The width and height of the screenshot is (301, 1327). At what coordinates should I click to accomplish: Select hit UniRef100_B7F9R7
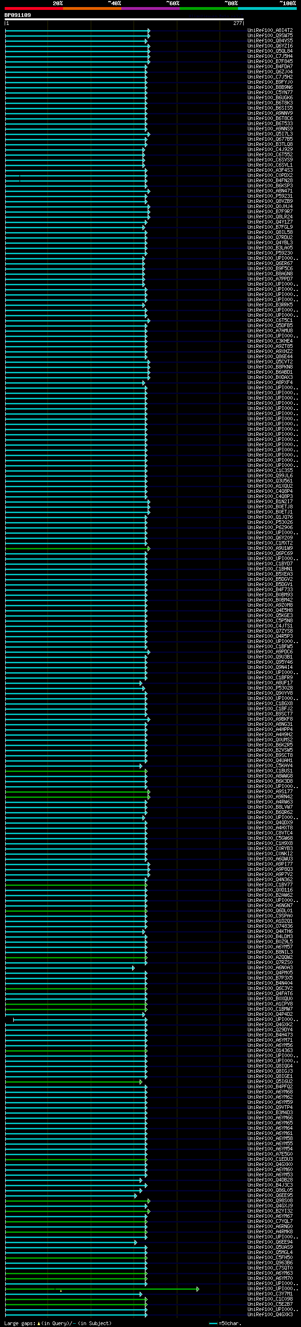click(x=270, y=212)
